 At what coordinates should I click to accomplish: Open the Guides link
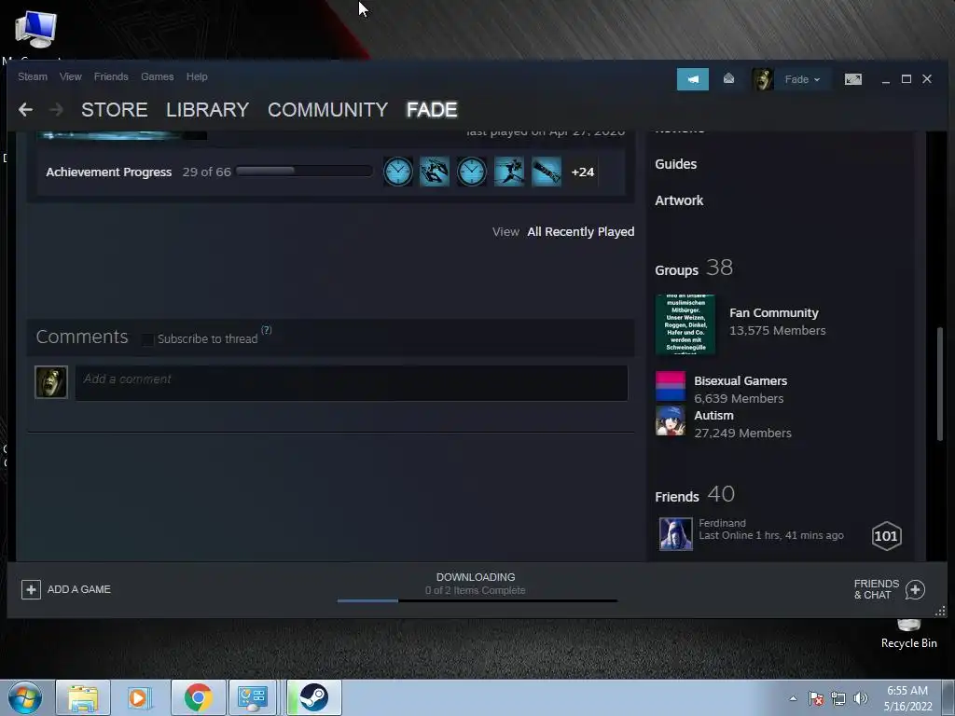(x=675, y=164)
